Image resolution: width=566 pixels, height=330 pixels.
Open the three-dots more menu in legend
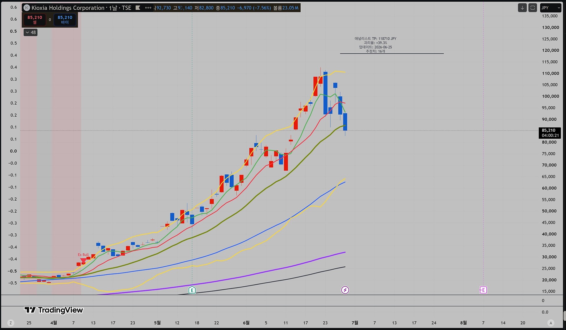click(148, 8)
